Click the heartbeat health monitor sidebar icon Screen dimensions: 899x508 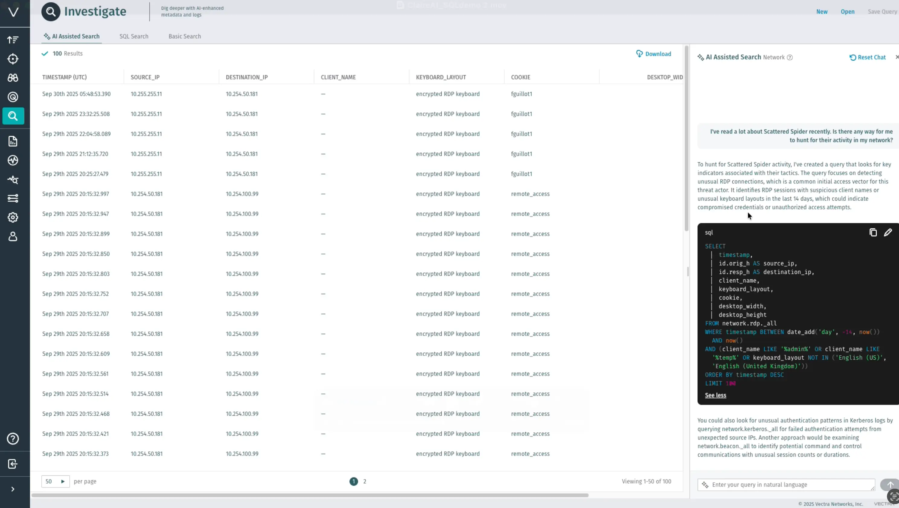click(13, 160)
